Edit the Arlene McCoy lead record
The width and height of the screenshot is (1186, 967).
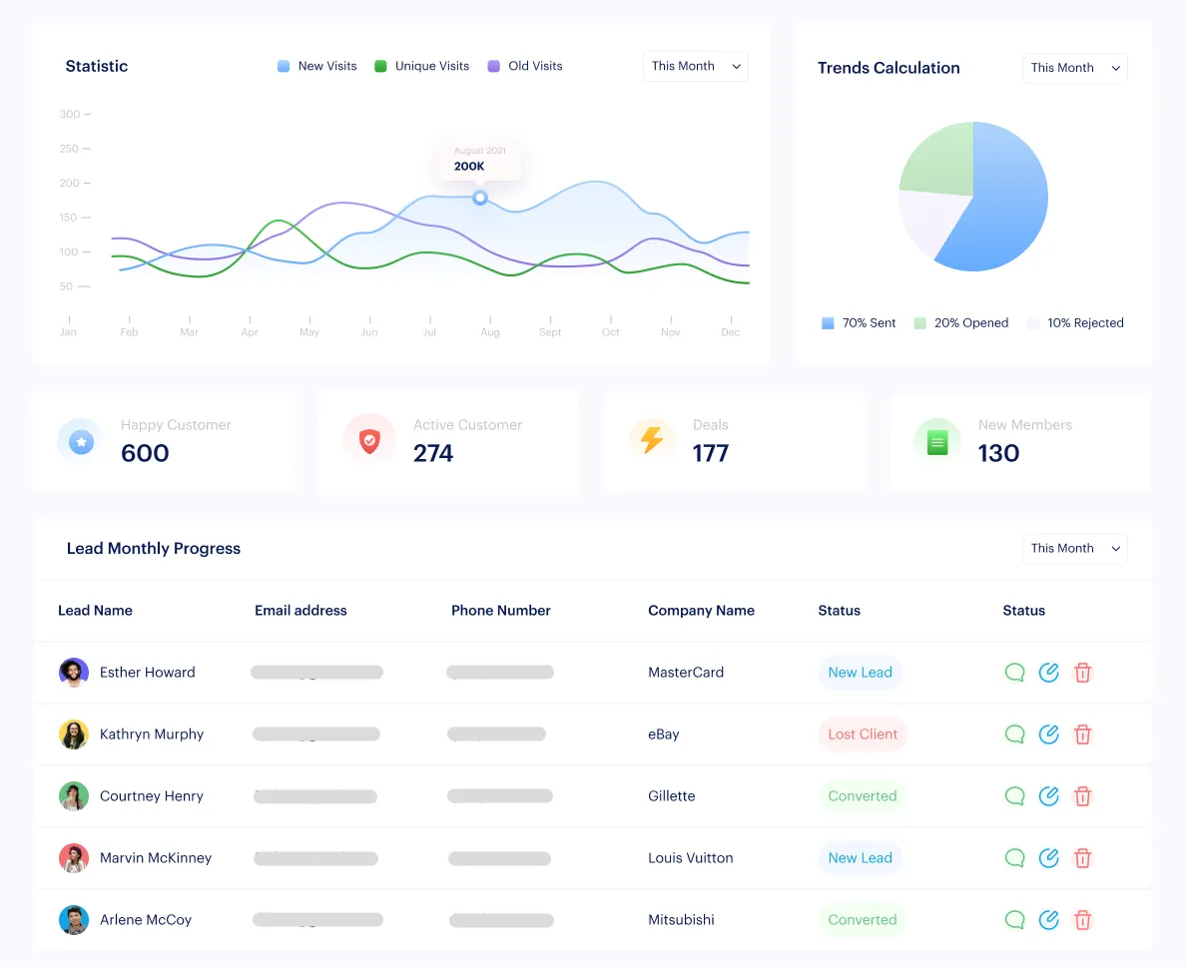click(1048, 920)
